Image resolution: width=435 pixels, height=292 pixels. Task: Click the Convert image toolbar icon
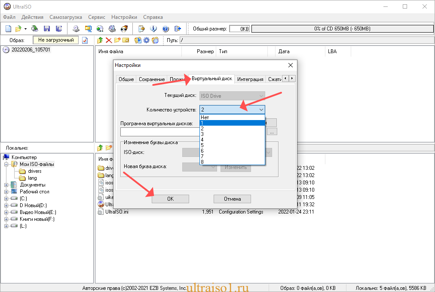point(100,29)
